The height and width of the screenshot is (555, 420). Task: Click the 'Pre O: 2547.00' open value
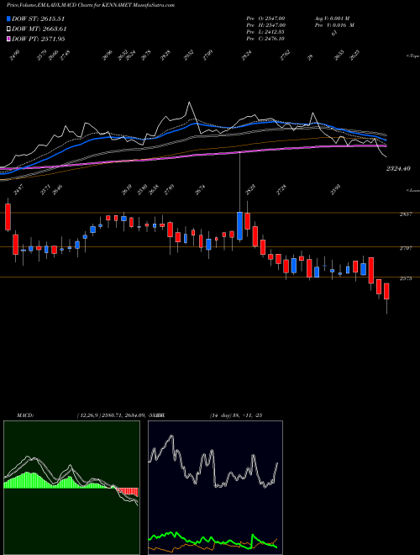pyautogui.click(x=265, y=18)
